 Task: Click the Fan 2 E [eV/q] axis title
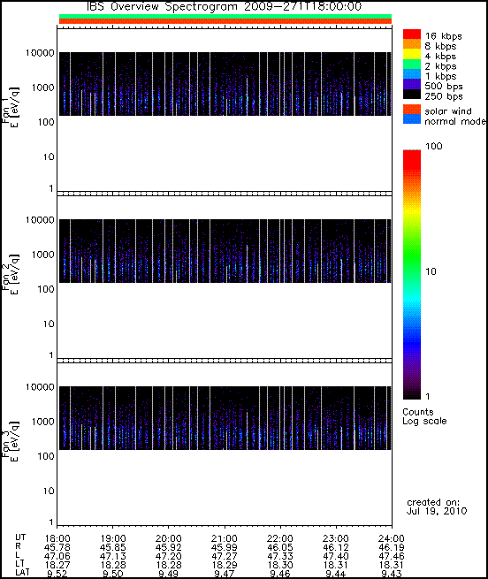pyautogui.click(x=16, y=274)
